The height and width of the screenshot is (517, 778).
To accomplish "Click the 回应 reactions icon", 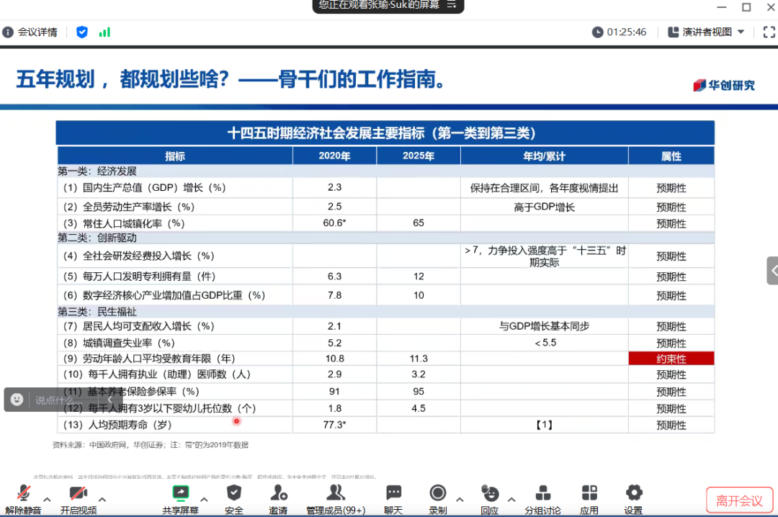I will (x=490, y=494).
